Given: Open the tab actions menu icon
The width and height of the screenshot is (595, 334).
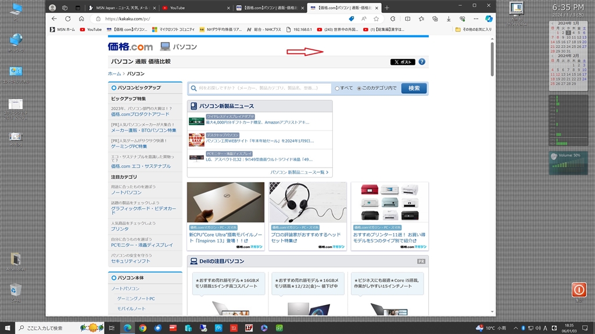Looking at the screenshot, I should click(x=78, y=8).
